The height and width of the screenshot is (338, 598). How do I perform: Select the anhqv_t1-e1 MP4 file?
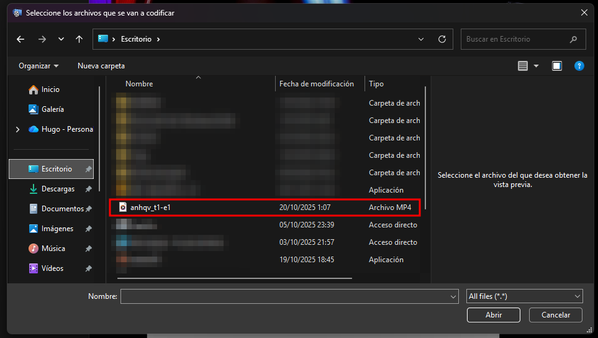[x=150, y=208]
